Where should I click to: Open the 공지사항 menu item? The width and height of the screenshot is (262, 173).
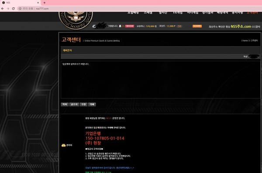(x=237, y=13)
